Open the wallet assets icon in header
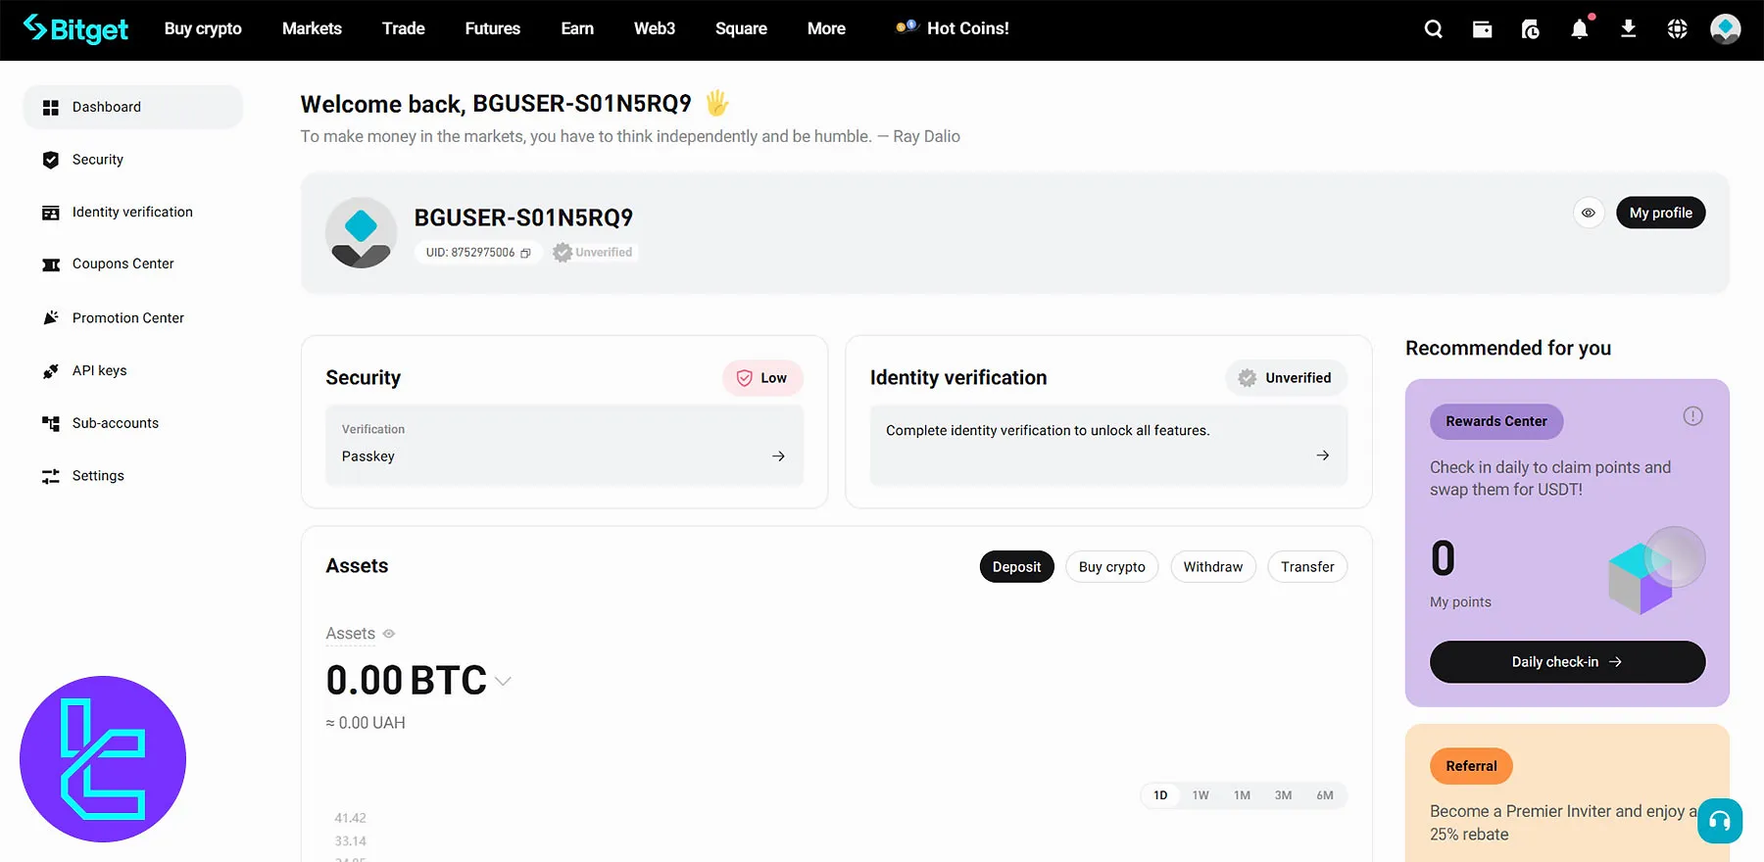The width and height of the screenshot is (1764, 862). [x=1482, y=29]
